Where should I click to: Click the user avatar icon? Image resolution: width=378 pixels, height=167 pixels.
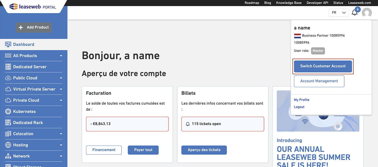(x=367, y=13)
